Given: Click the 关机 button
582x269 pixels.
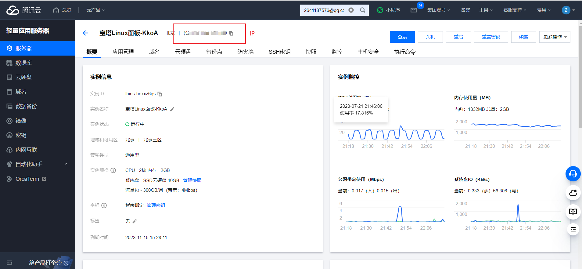Looking at the screenshot, I should pos(430,37).
